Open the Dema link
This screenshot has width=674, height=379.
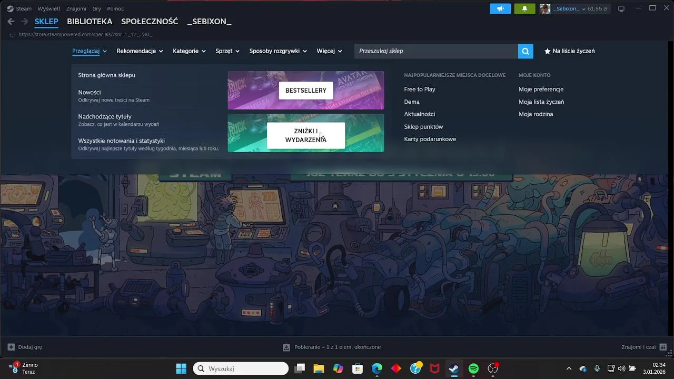pos(412,102)
